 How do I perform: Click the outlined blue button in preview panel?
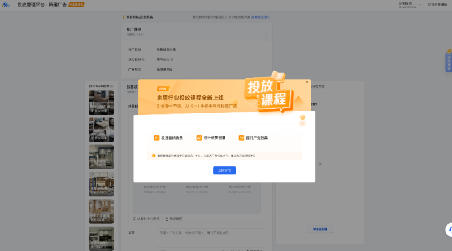click(320, 229)
